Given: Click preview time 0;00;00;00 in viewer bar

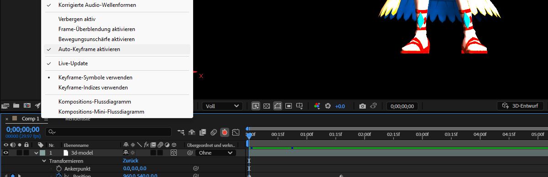Looking at the screenshot, I should tap(402, 106).
